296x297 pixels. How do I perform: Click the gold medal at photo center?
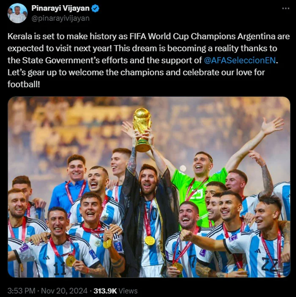click(150, 241)
